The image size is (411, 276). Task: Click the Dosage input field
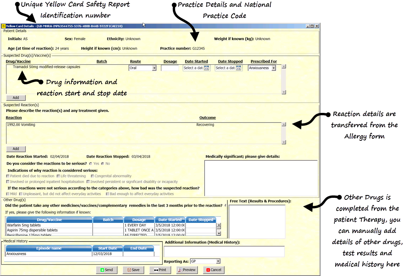pyautogui.click(x=170, y=68)
